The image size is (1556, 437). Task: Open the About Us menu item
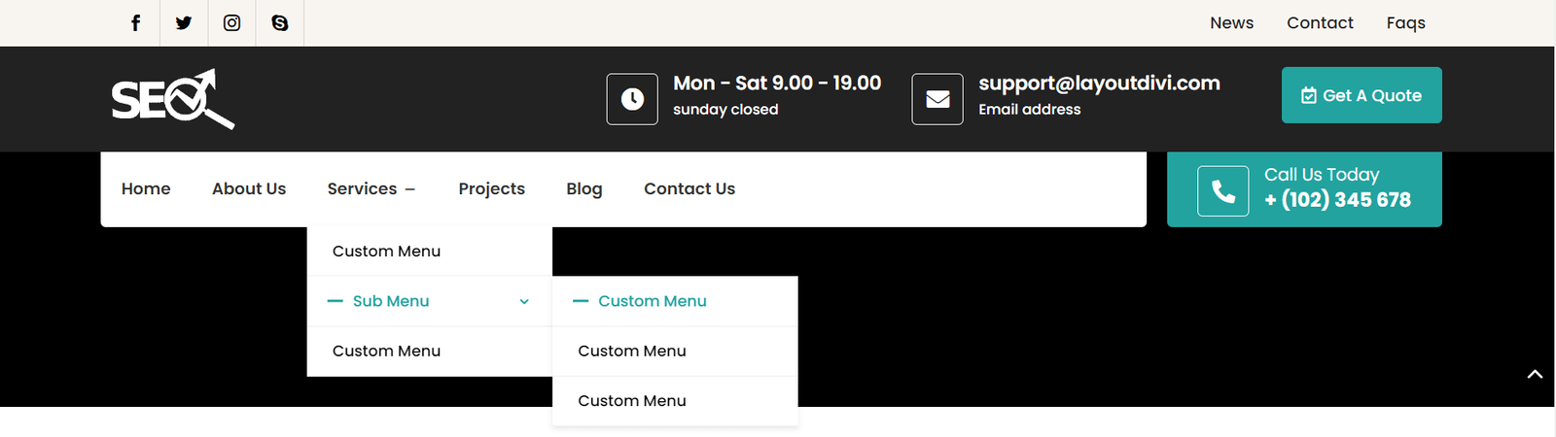[249, 189]
